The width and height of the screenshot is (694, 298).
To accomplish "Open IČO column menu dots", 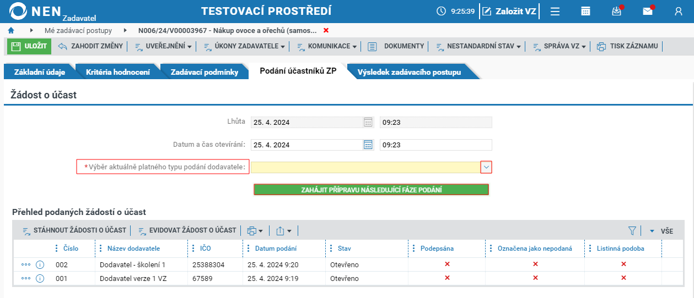I will [x=193, y=249].
